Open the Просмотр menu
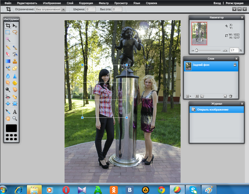The image size is (249, 194). (x=121, y=3)
